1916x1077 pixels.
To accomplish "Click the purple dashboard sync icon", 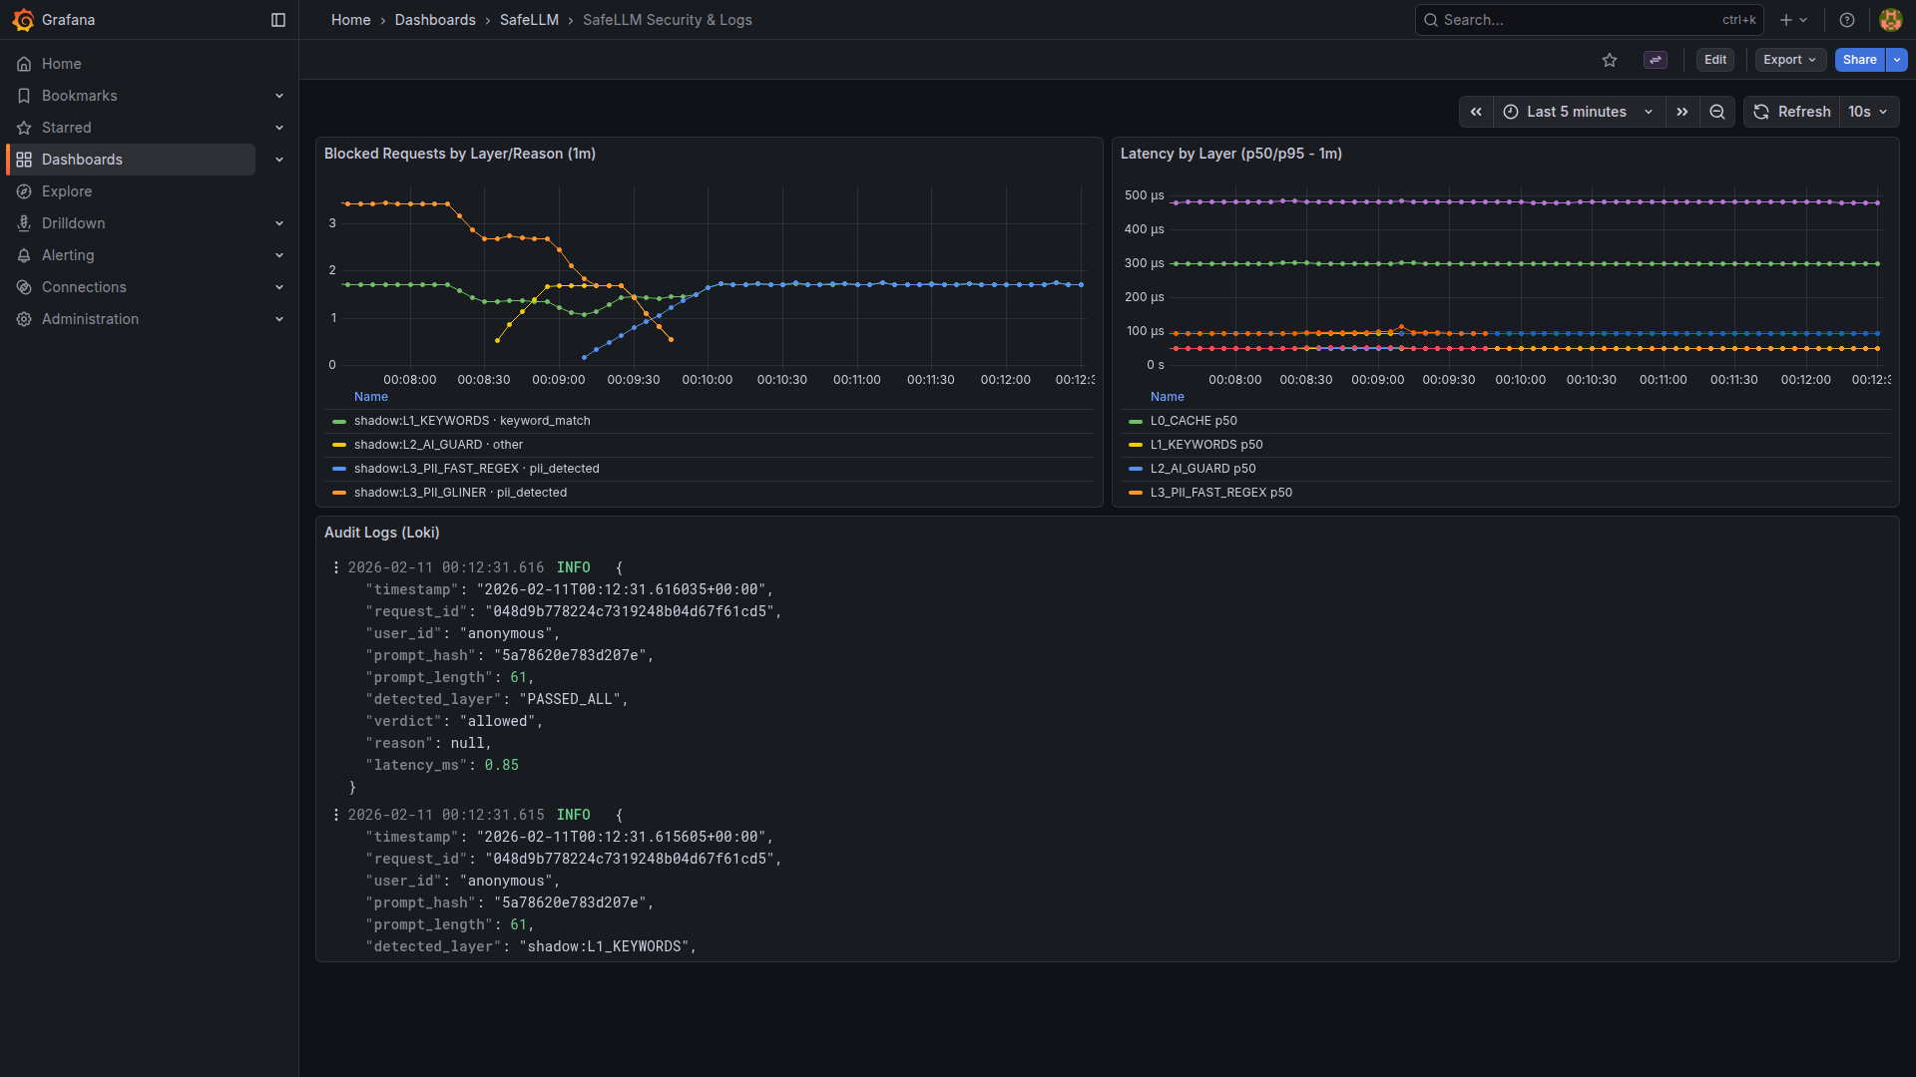I will (x=1656, y=60).
